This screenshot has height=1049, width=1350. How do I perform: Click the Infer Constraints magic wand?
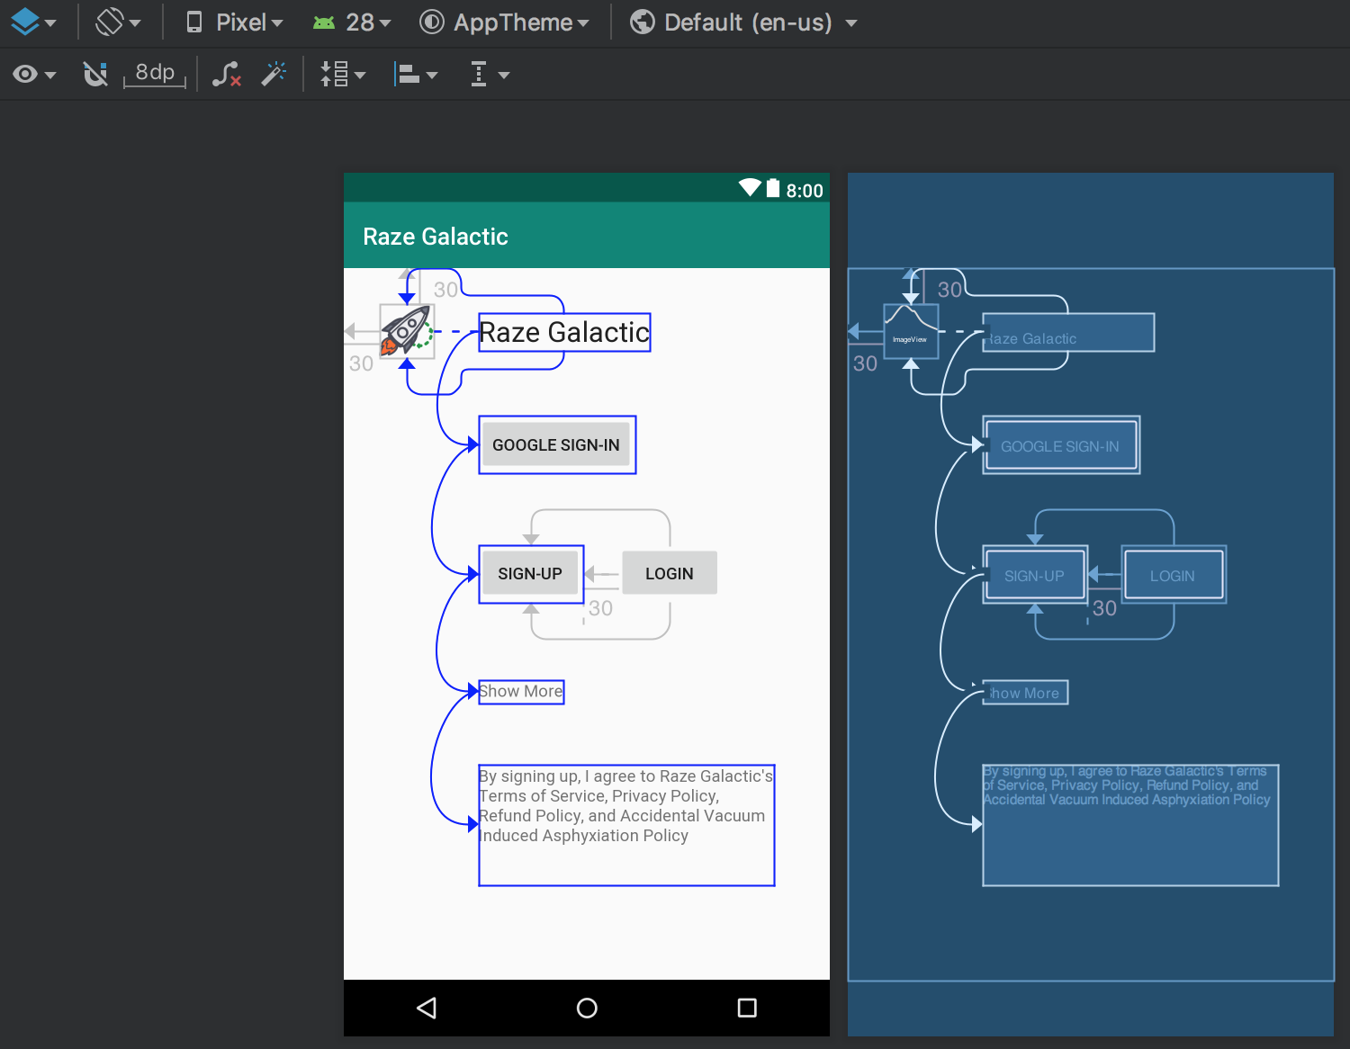point(274,74)
